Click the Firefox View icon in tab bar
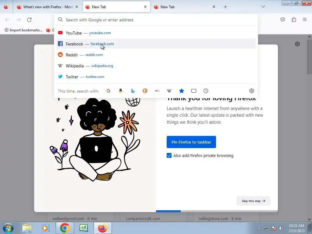Screen dimensions: 312x234 (6, 7)
